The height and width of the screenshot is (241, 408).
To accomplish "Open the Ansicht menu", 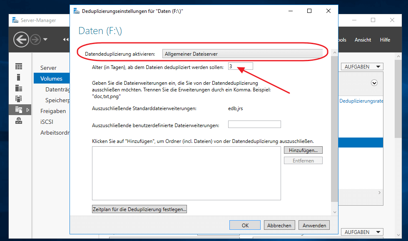I will (x=363, y=40).
